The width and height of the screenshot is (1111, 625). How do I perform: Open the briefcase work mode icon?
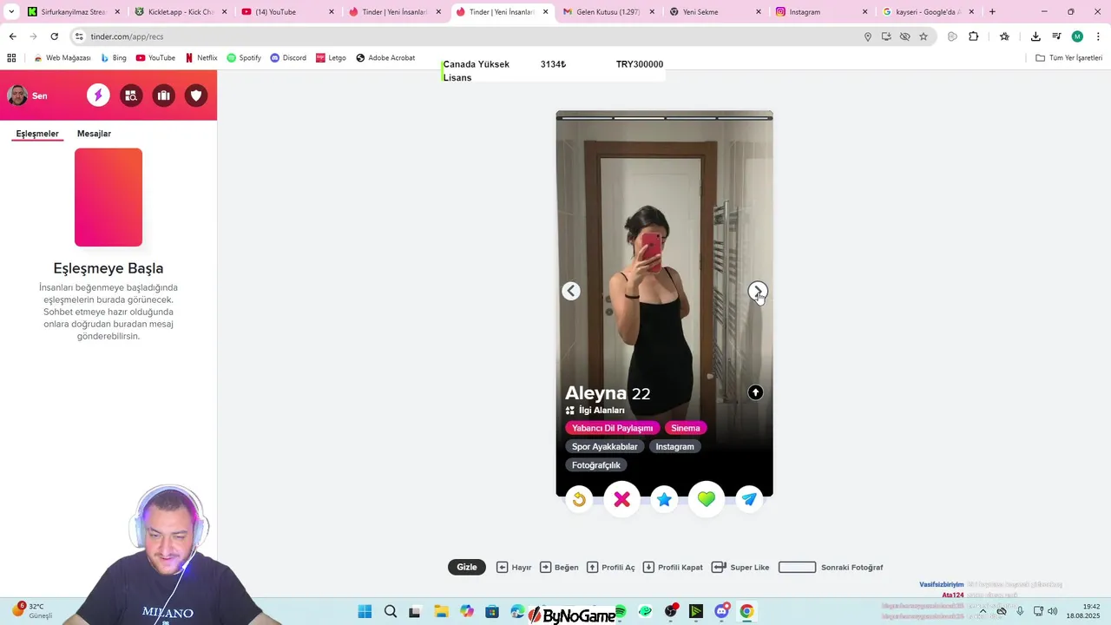[163, 95]
